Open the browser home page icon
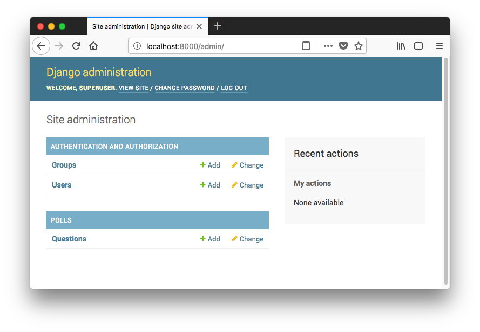The image size is (480, 332). 93,46
